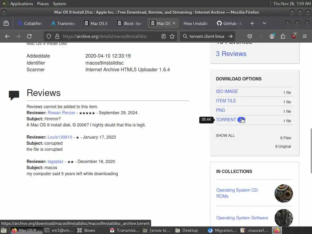Click the search magnifier icon
Viewport: 312px width, 234px height.
(185, 36)
